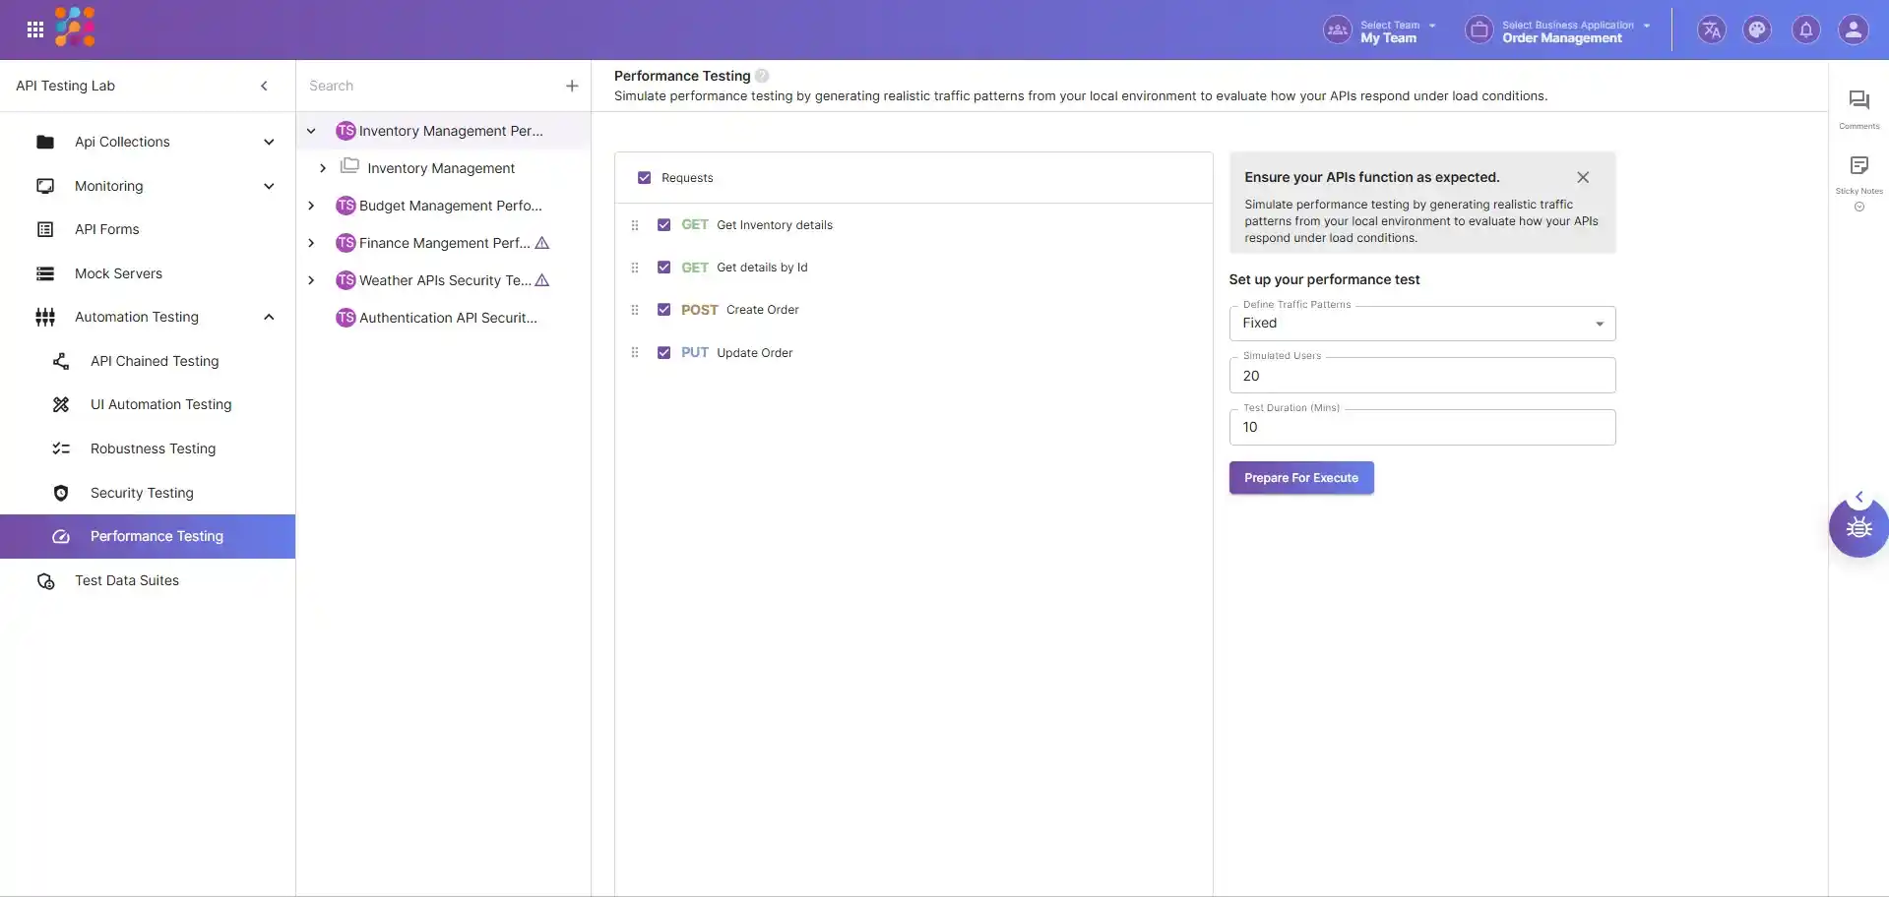This screenshot has width=1889, height=897.
Task: Toggle the PUT Update Order checkbox
Action: point(664,353)
